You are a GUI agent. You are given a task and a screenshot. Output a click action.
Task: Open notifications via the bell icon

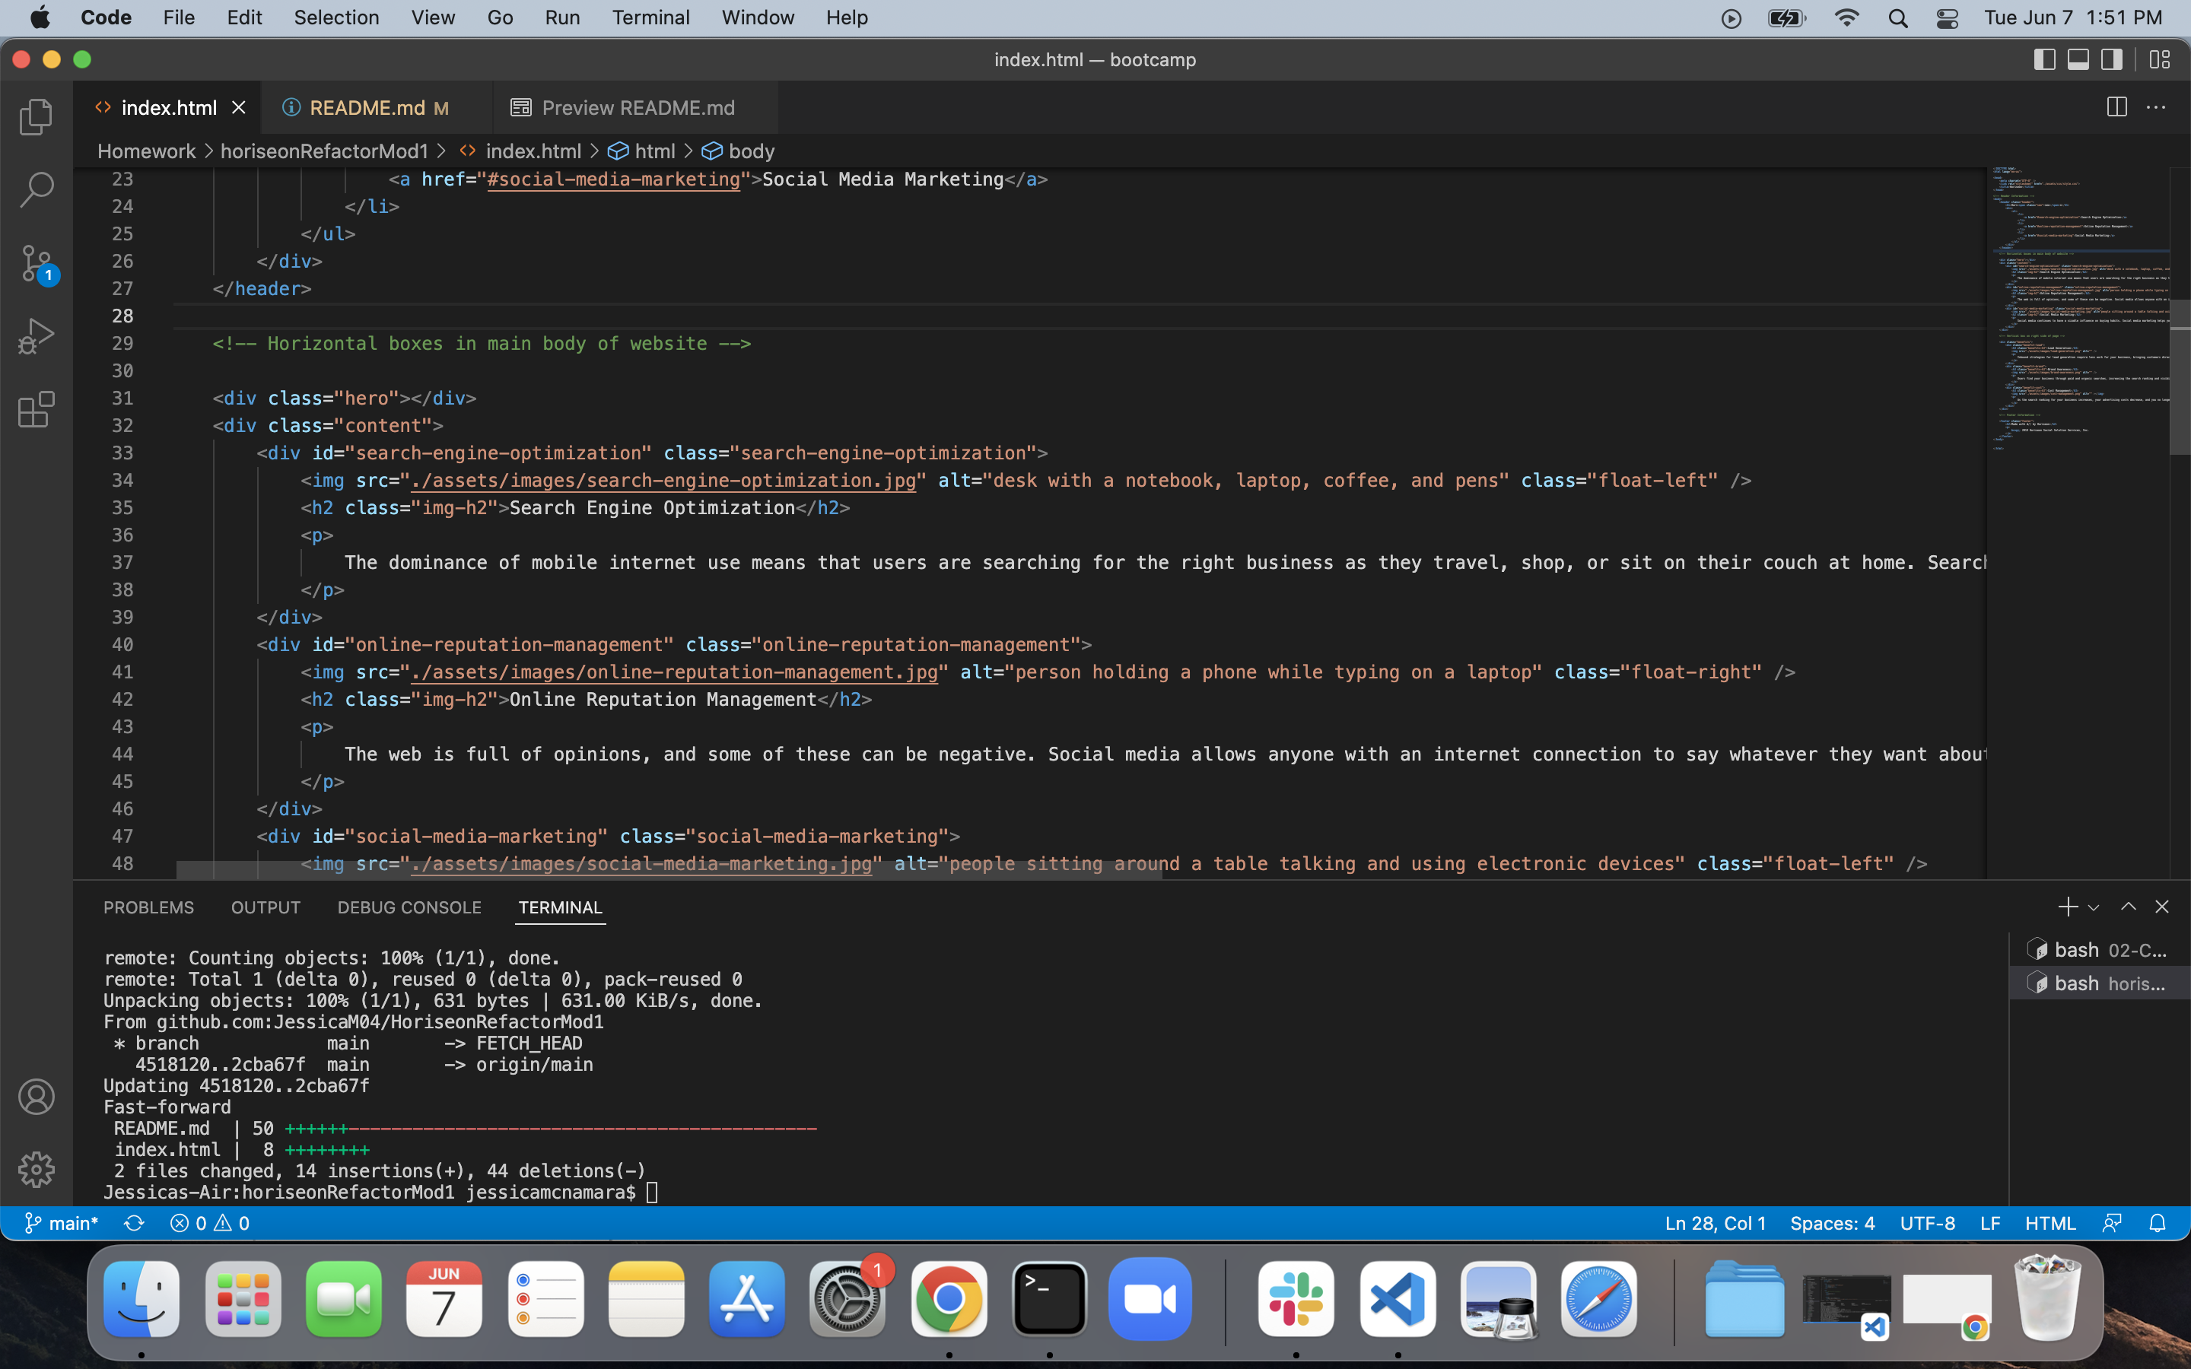2158,1223
